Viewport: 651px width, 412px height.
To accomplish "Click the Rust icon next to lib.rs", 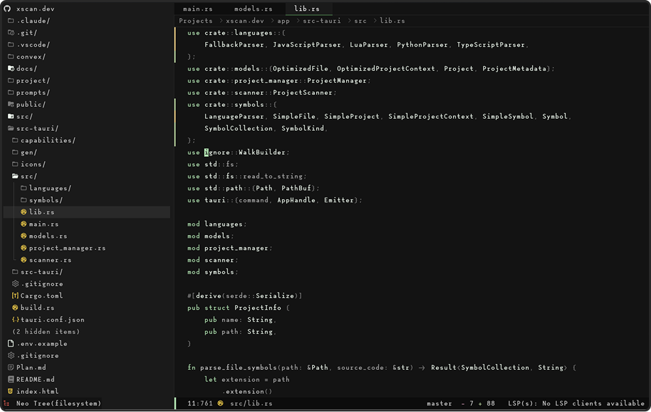I will [23, 212].
